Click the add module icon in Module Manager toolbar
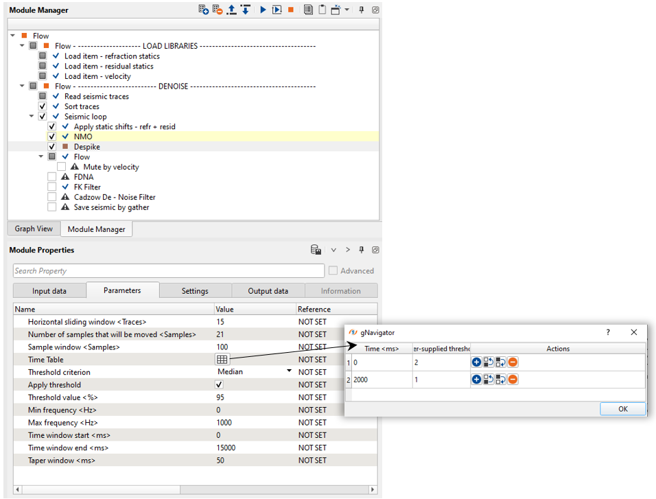 (203, 10)
